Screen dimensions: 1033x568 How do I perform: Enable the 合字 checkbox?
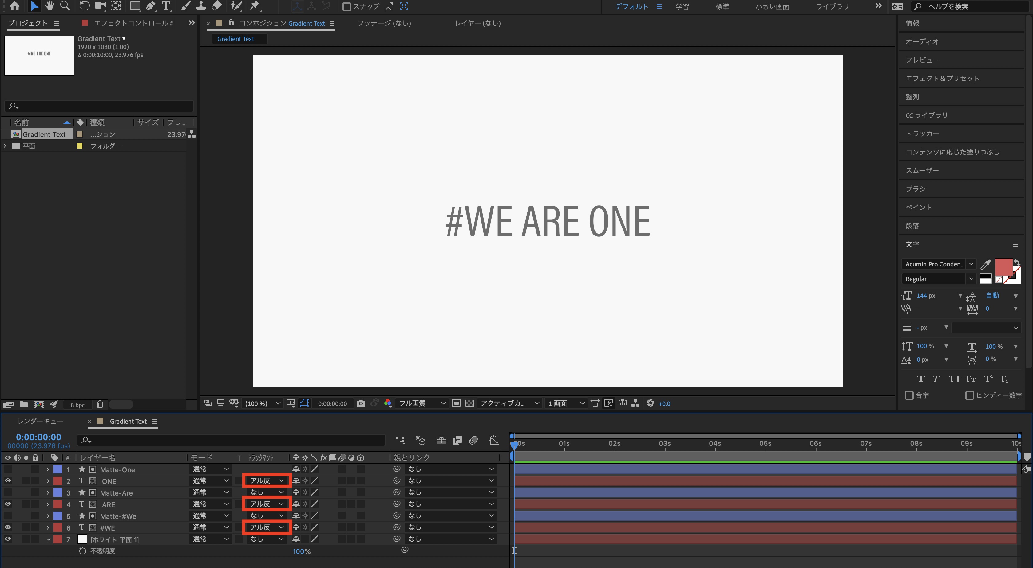pyautogui.click(x=909, y=395)
